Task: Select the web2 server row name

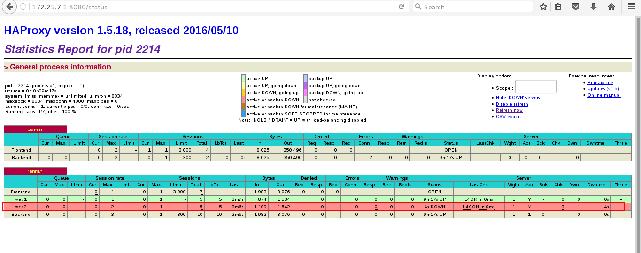Action: tap(21, 207)
